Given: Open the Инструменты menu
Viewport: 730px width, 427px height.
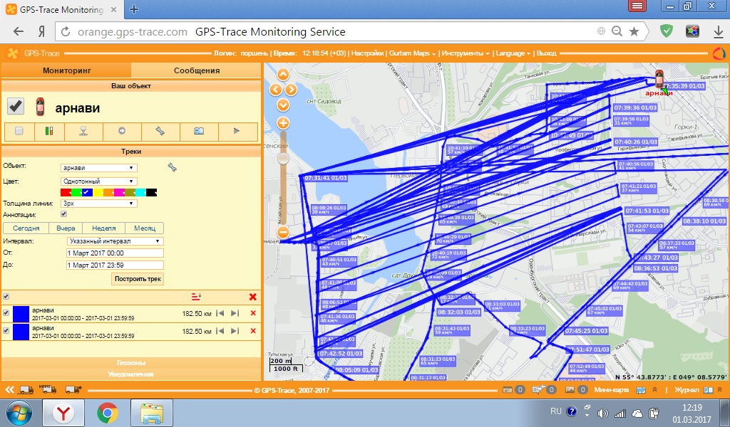Looking at the screenshot, I should click(x=465, y=53).
